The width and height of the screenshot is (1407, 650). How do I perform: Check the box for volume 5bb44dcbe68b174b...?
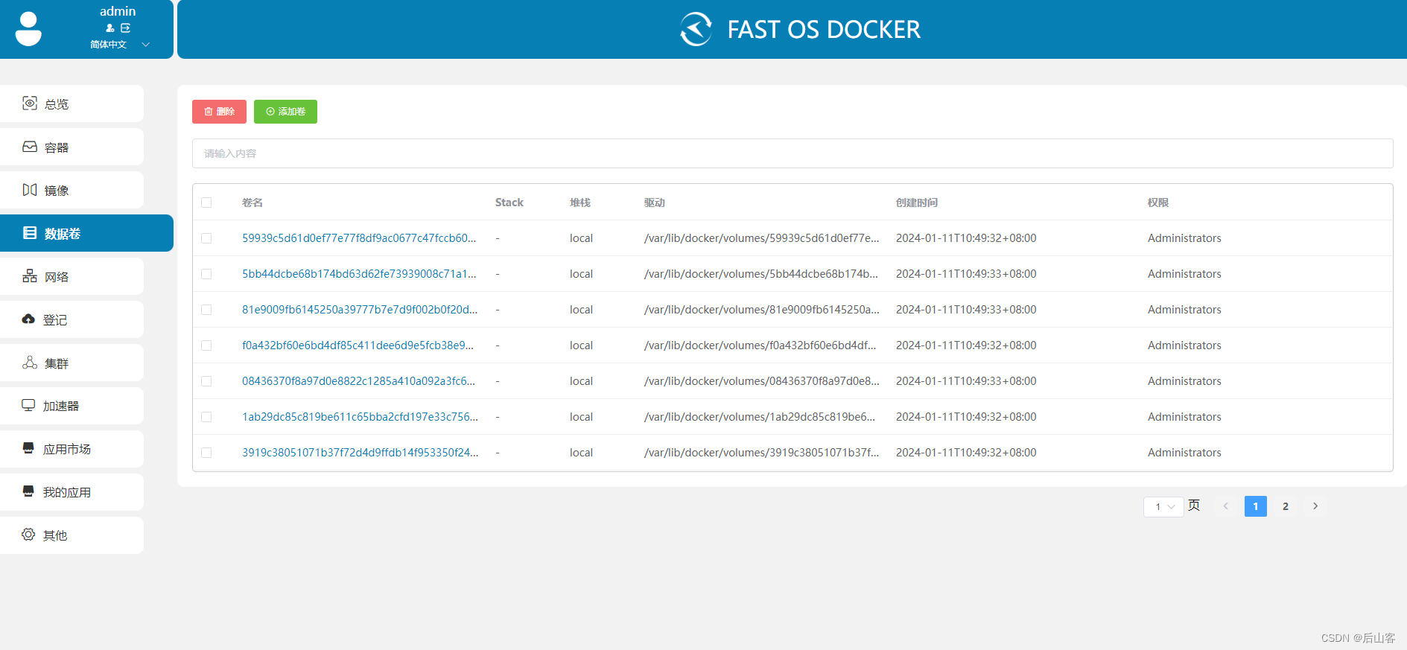coord(206,274)
